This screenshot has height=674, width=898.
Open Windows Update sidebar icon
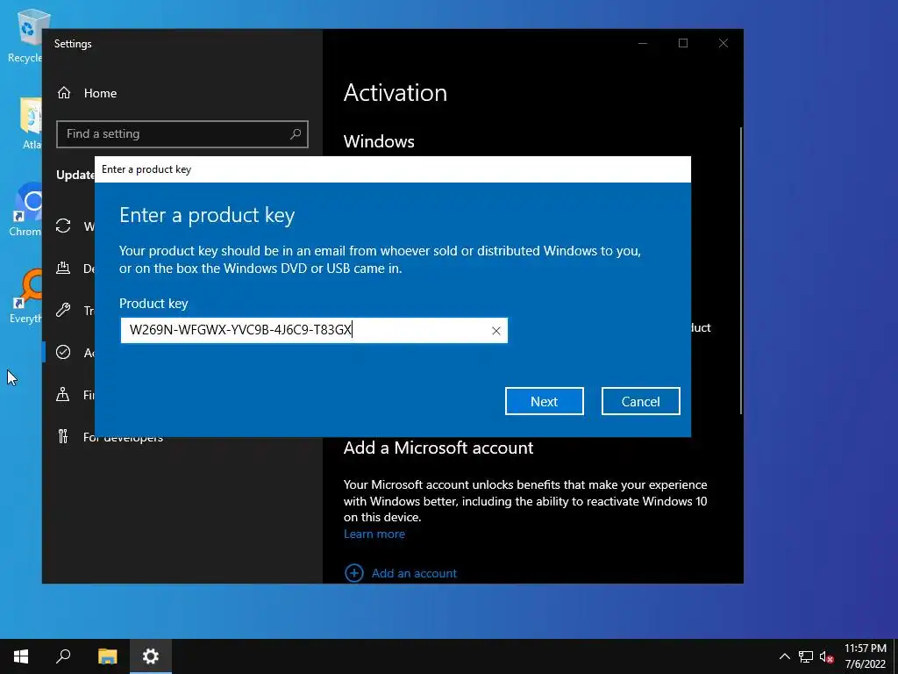[63, 226]
